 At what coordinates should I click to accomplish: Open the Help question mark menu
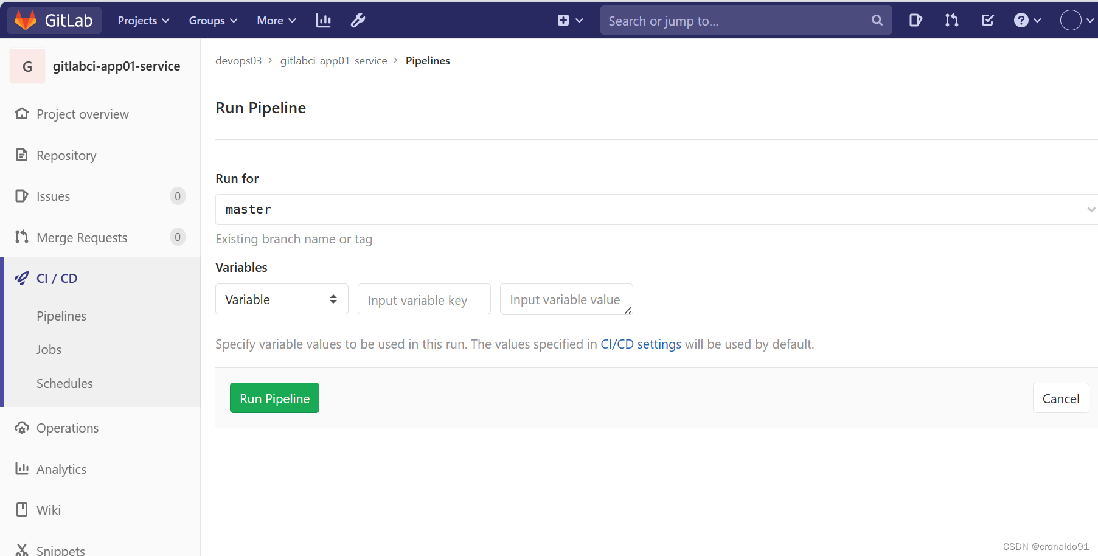[1027, 21]
